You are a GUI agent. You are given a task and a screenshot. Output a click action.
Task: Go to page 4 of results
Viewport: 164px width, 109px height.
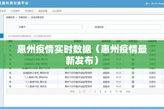pyautogui.click(x=105, y=92)
